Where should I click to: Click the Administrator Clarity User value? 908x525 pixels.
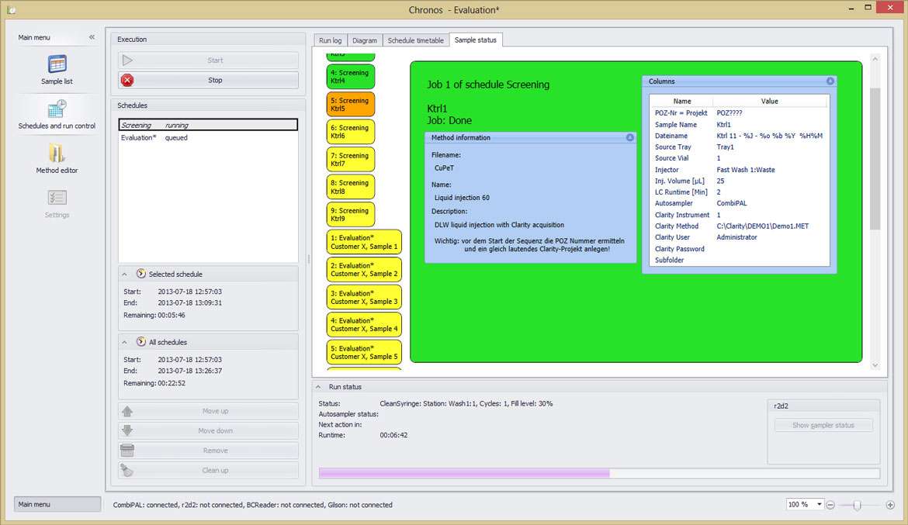(736, 237)
